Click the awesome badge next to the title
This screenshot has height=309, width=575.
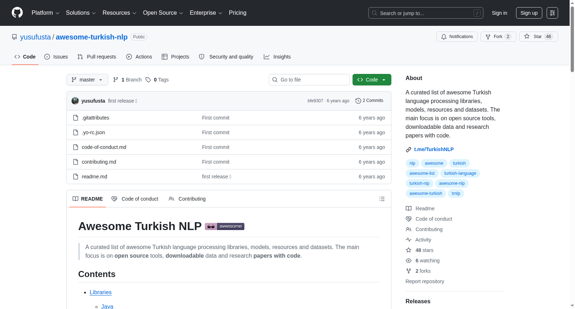click(x=225, y=226)
